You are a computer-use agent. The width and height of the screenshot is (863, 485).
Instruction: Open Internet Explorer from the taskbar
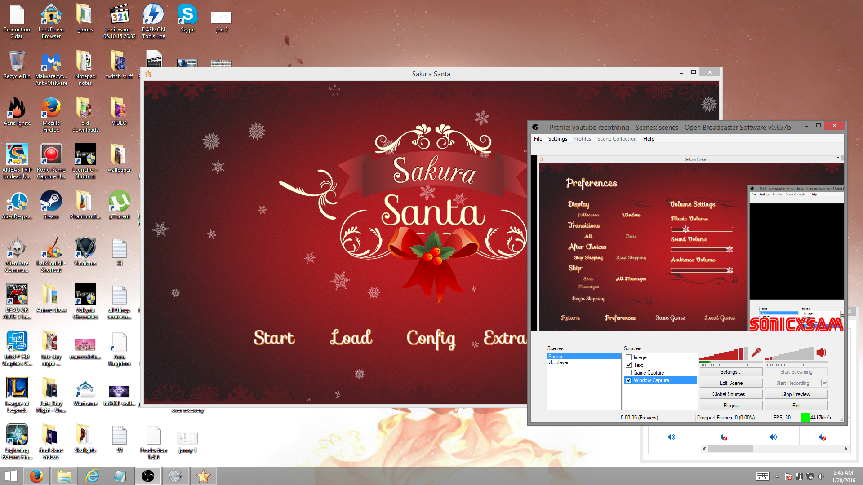click(92, 476)
